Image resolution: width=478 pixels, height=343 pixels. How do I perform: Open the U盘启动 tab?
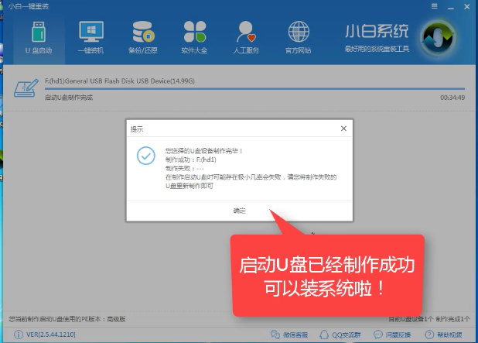[37, 39]
